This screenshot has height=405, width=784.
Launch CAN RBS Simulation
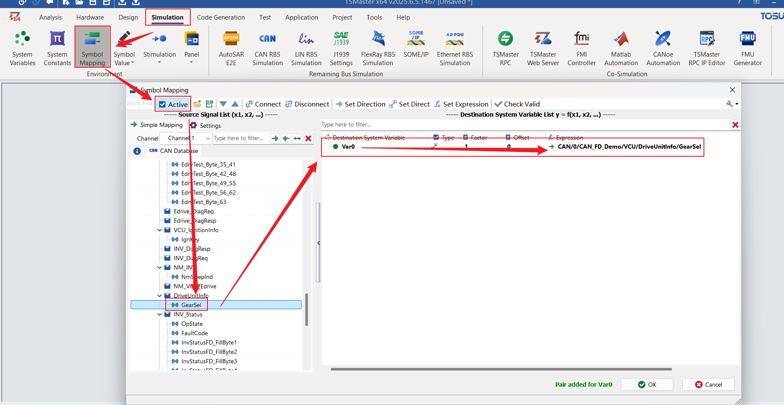(267, 48)
